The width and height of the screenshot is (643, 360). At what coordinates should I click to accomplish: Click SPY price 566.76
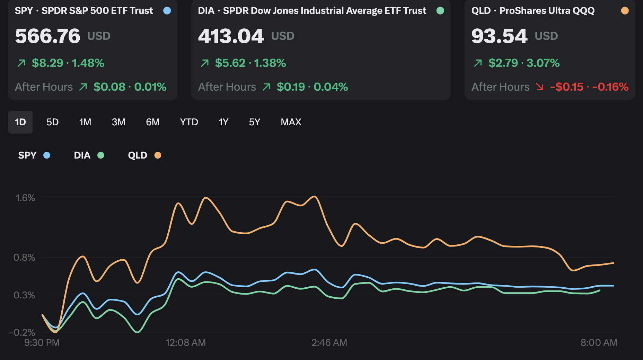(x=47, y=36)
